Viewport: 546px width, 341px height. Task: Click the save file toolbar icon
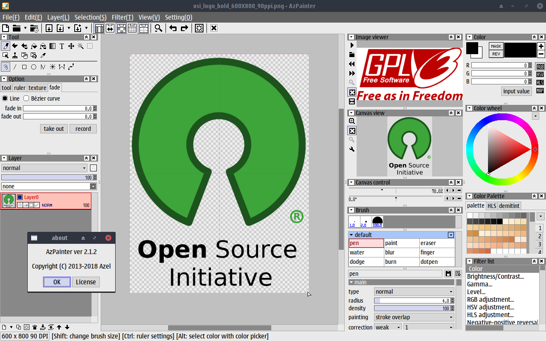(49, 28)
